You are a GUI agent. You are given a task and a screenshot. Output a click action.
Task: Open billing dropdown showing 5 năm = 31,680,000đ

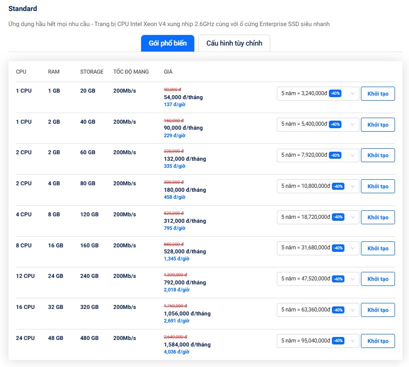tap(318, 248)
